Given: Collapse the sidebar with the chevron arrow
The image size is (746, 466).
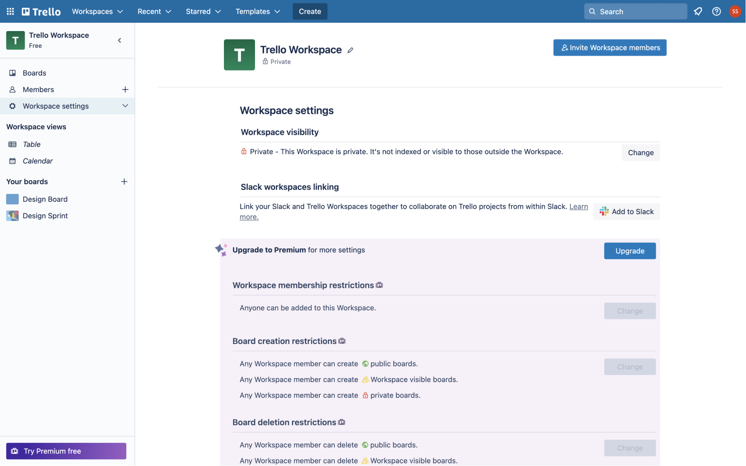Looking at the screenshot, I should point(120,41).
